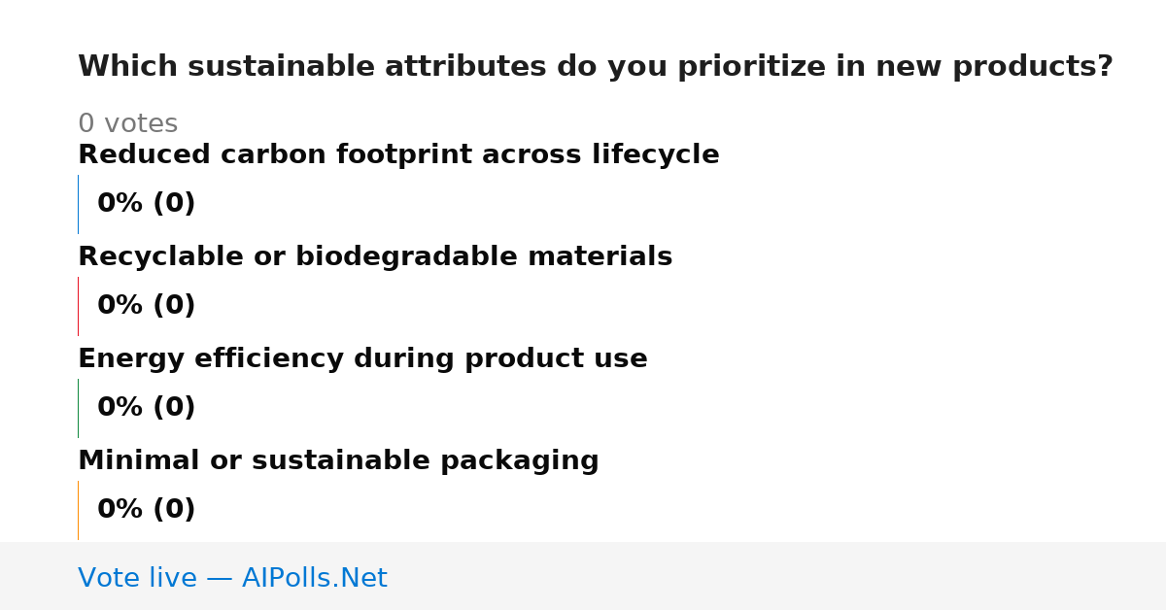Click the red bar under Recyclable materials
Screen dimensions: 1166x610
78,306
